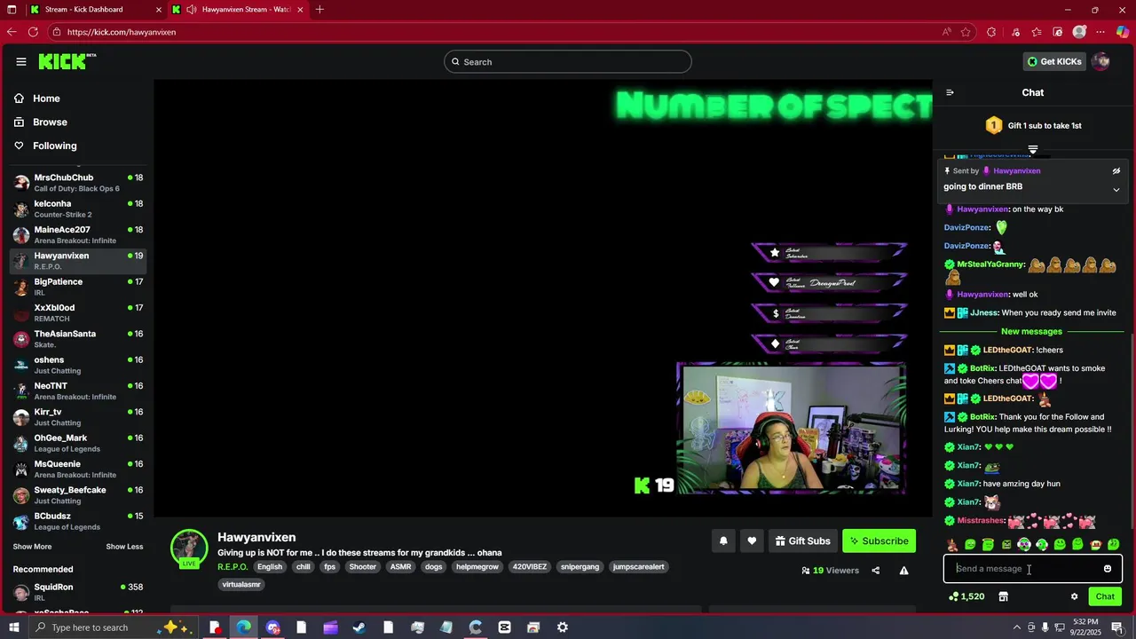Insert the last quick emote in the row
The height and width of the screenshot is (639, 1136).
pyautogui.click(x=1114, y=545)
